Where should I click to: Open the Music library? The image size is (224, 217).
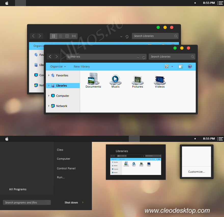coord(115,81)
